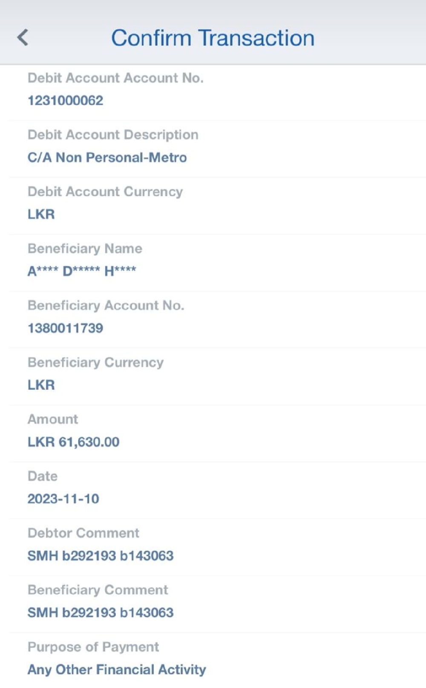Click C/A Non Personal-Metro description
Viewport: 426px width, 688px height.
[107, 158]
